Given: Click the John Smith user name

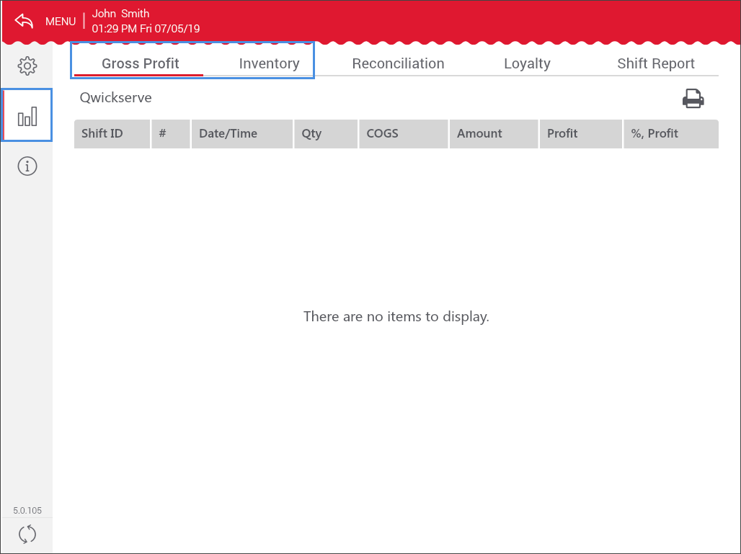Looking at the screenshot, I should (120, 14).
